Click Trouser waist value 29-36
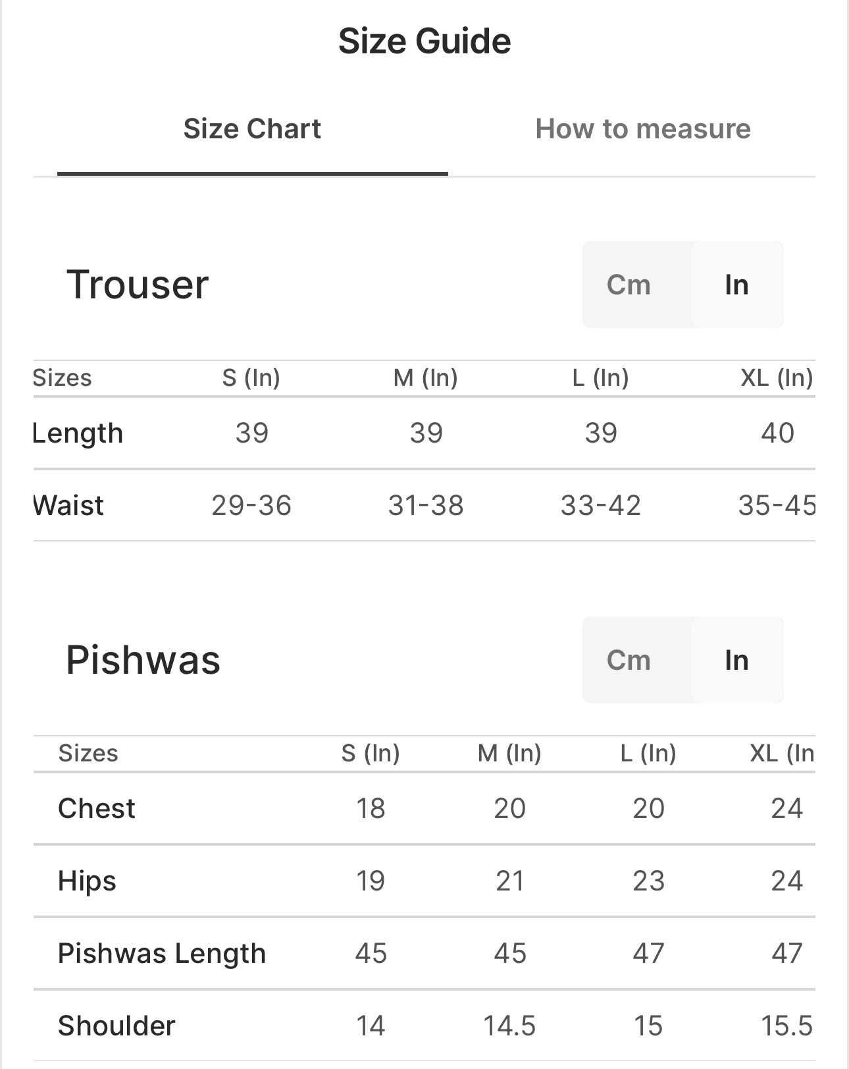Image resolution: width=849 pixels, height=1069 pixels. pyautogui.click(x=251, y=506)
